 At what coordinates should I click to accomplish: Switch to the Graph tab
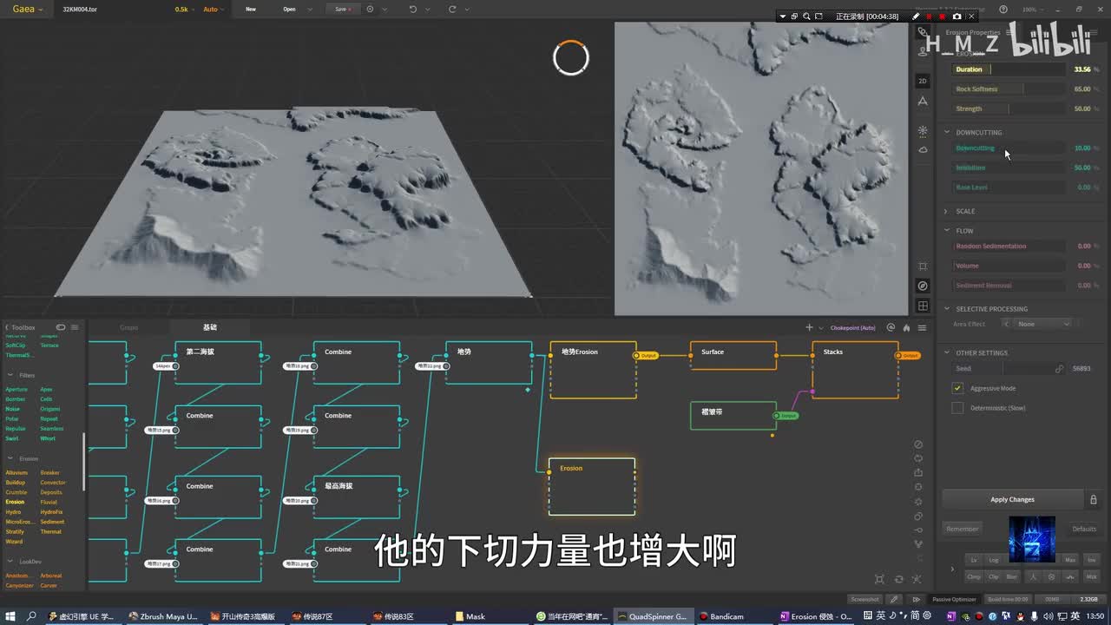tap(128, 327)
